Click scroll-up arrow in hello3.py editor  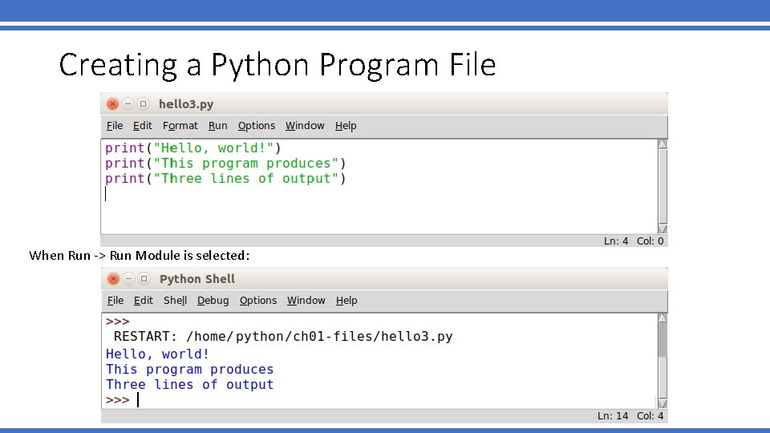(x=663, y=144)
